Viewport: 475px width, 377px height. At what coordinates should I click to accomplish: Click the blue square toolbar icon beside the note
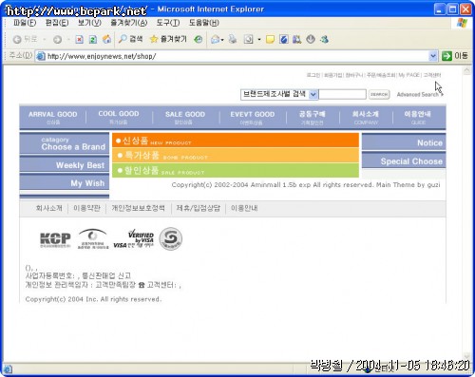click(x=284, y=39)
